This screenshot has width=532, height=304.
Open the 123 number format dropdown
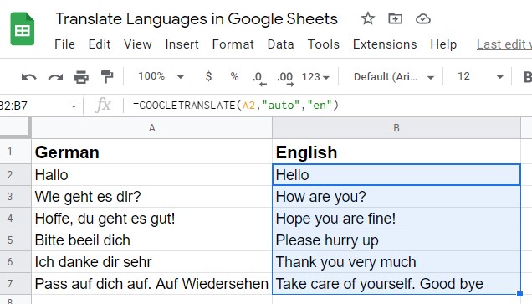pos(315,77)
